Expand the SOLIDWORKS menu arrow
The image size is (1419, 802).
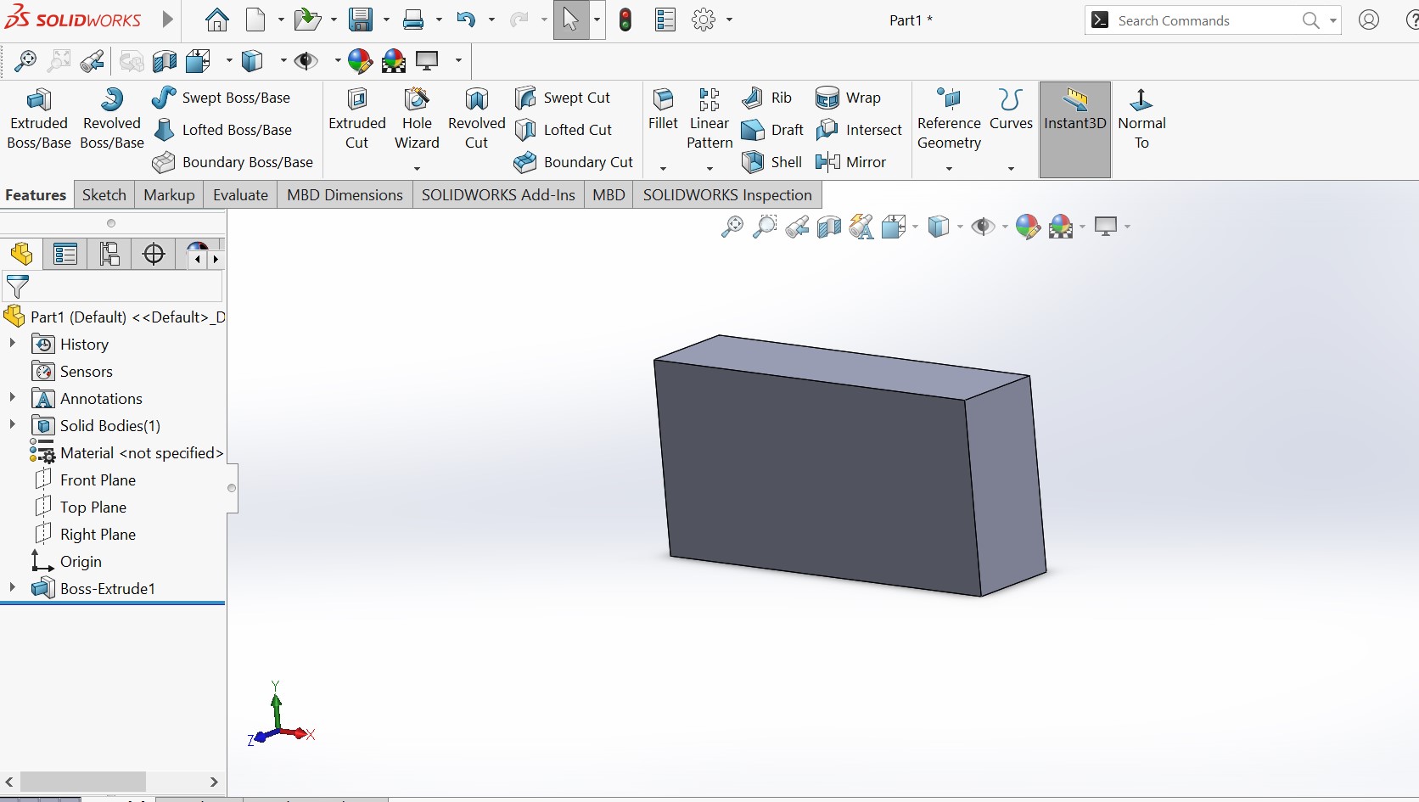(167, 20)
